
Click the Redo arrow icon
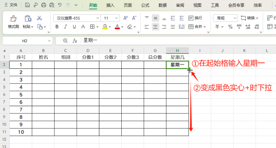(x=68, y=5)
